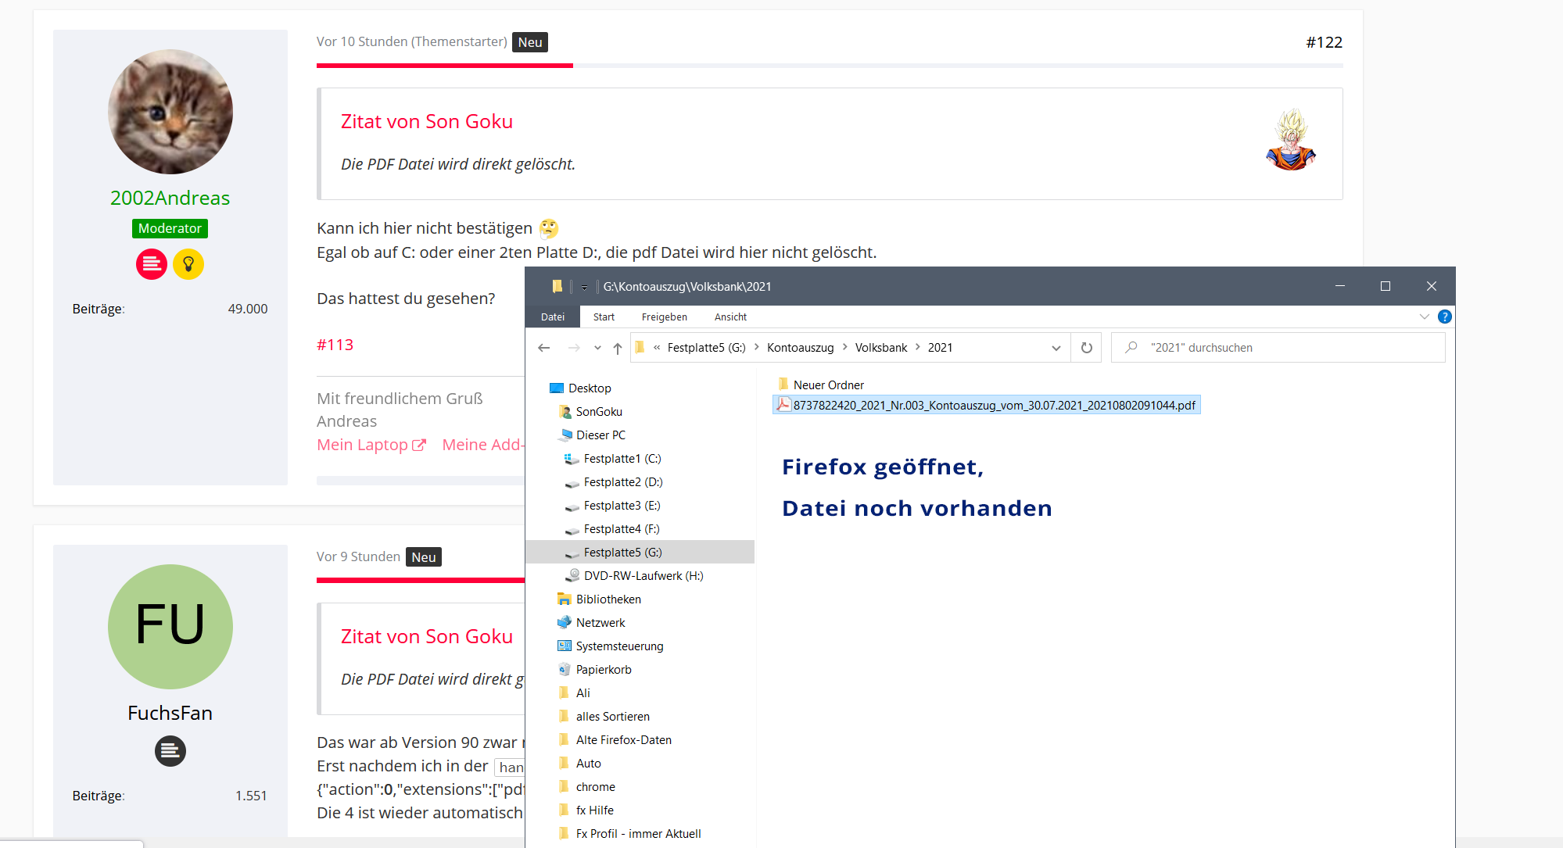
Task: Open the Papierkorb in navigation pane
Action: tap(603, 670)
